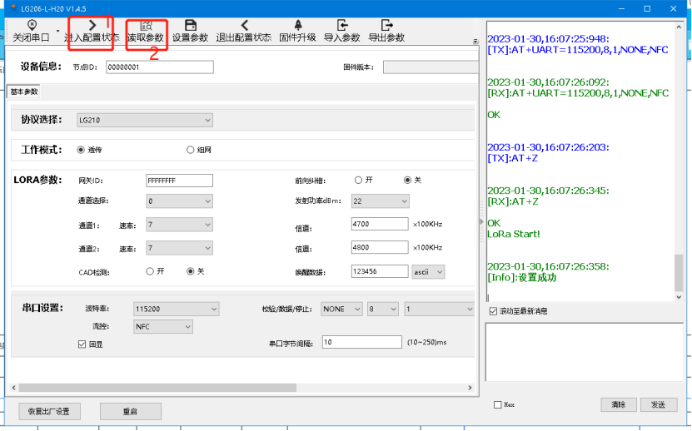692x431 pixels.
Task: Click the 关闭串口 toolbar icon
Action: click(31, 26)
